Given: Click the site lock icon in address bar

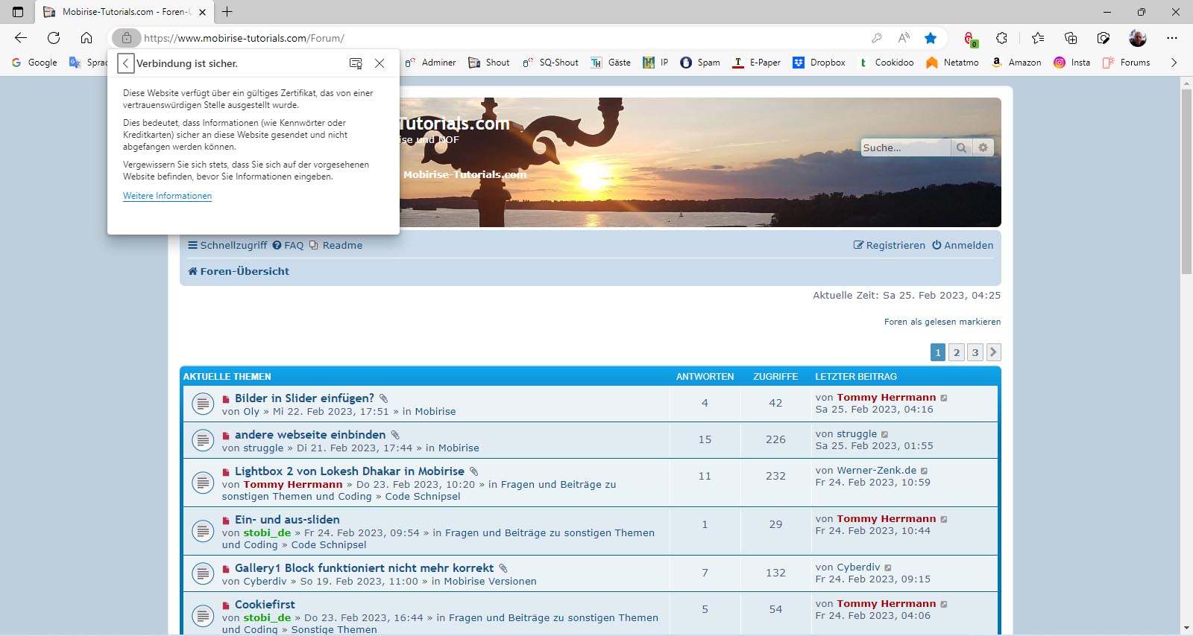Looking at the screenshot, I should pyautogui.click(x=127, y=38).
